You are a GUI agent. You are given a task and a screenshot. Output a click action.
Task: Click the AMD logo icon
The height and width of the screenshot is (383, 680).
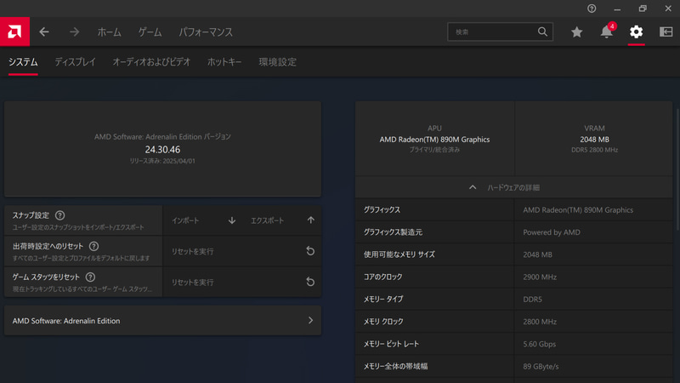click(x=14, y=31)
